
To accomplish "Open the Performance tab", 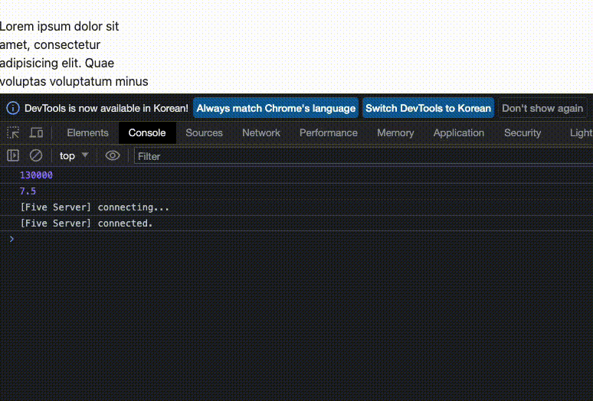I will [x=329, y=133].
